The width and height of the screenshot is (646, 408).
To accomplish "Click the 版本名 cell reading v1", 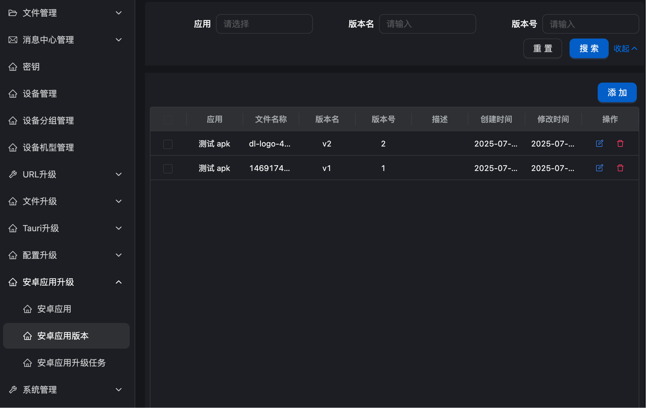I will click(x=327, y=168).
